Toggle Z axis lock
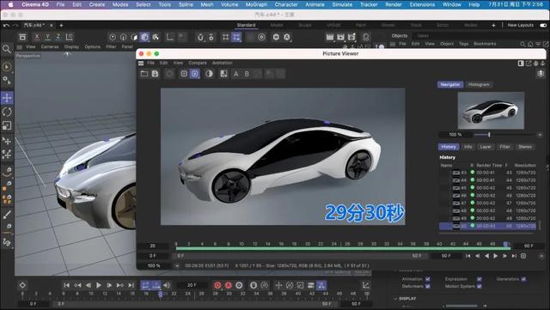 (58, 37)
